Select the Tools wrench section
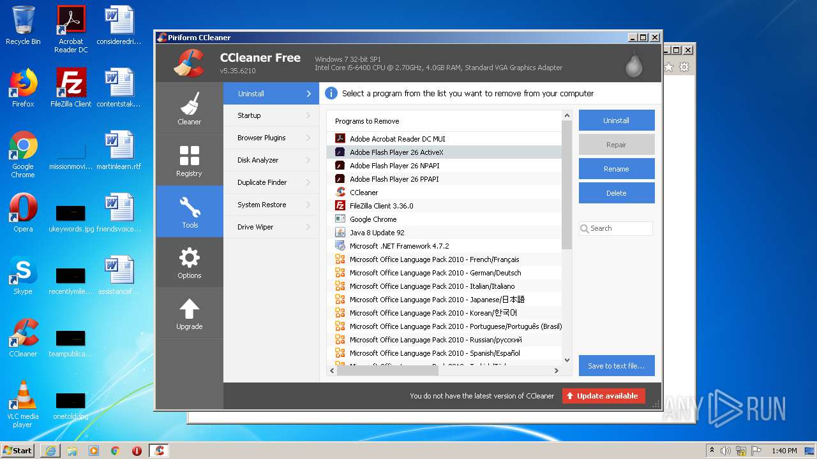Viewport: 817px width, 459px height. point(190,212)
